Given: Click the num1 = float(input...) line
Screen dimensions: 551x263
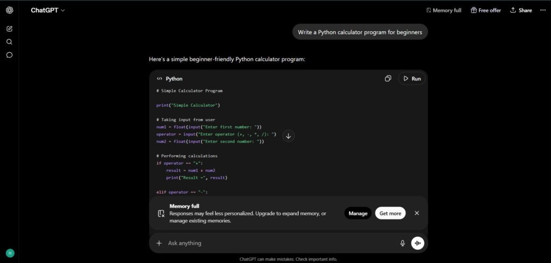Looking at the screenshot, I should pyautogui.click(x=209, y=127).
